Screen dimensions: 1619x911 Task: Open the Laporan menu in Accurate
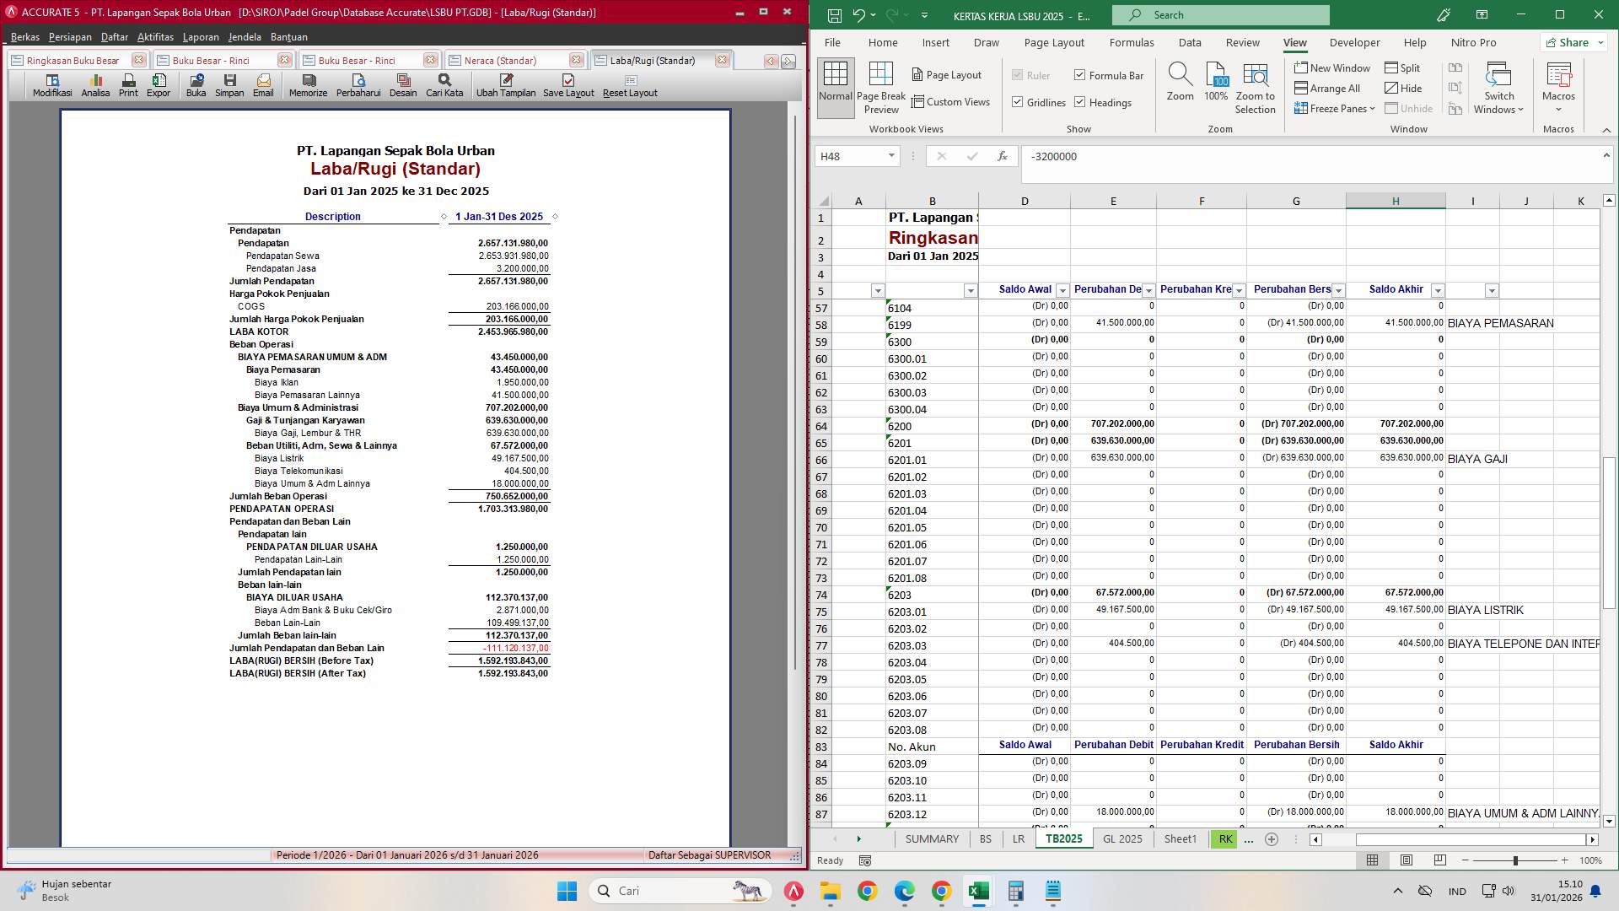pyautogui.click(x=202, y=36)
